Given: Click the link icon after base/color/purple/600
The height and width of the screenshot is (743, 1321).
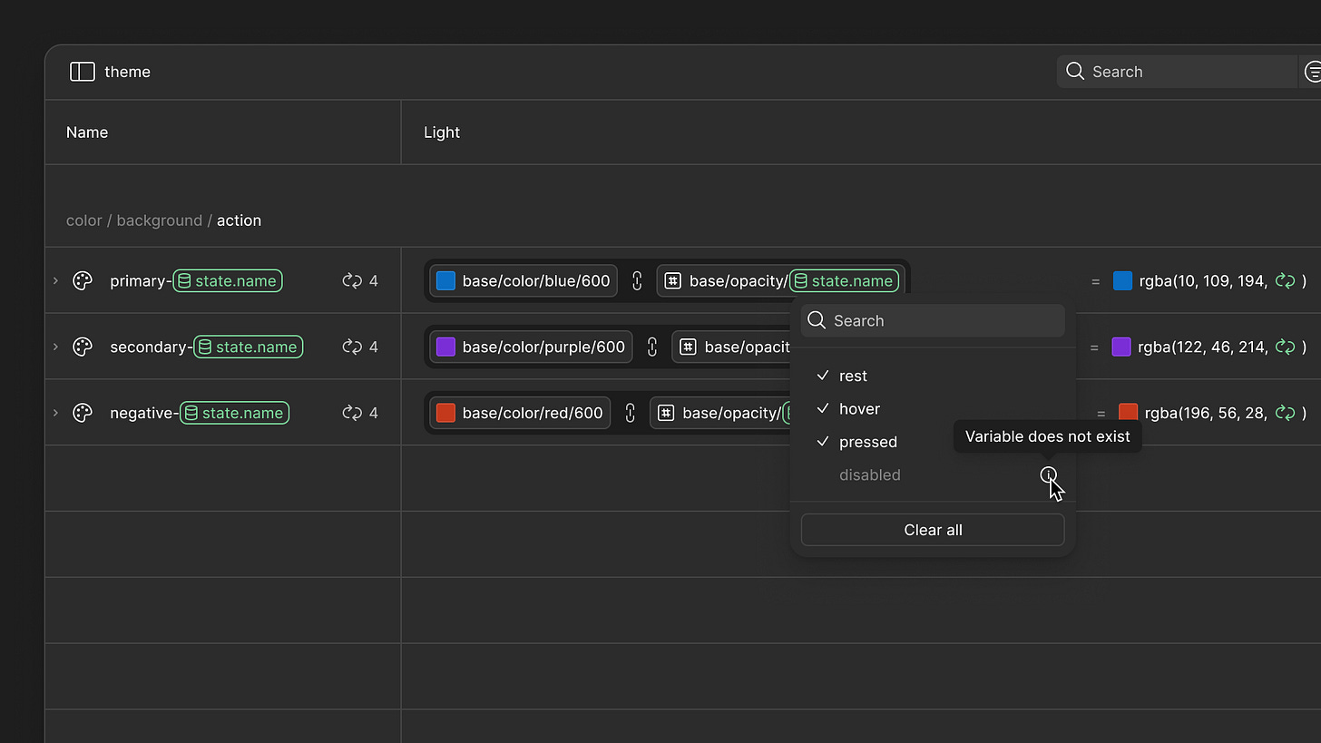Looking at the screenshot, I should [x=651, y=347].
